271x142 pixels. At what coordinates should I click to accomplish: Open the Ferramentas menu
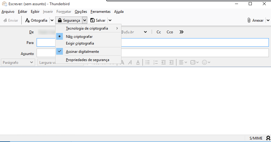pyautogui.click(x=100, y=12)
